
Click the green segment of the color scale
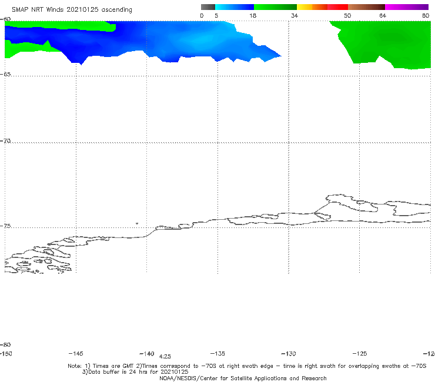click(x=275, y=7)
